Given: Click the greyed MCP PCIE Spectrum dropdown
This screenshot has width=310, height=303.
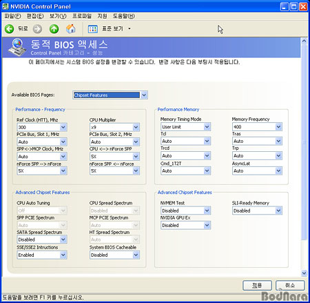Looking at the screenshot, I should tap(114, 225).
